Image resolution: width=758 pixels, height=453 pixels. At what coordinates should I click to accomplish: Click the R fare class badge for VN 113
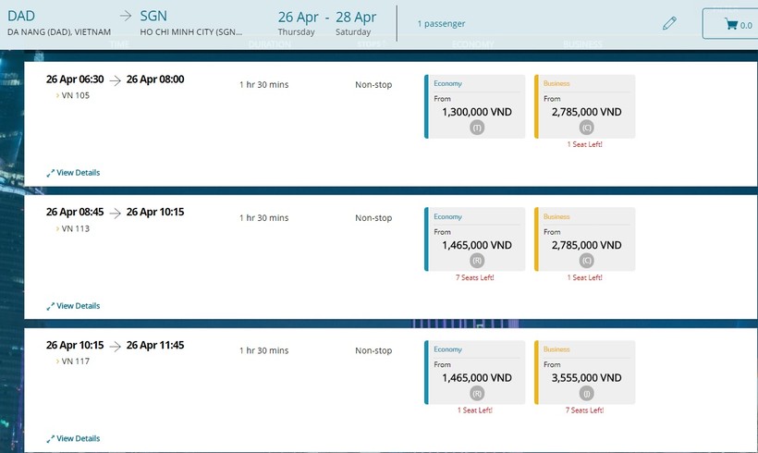coord(477,262)
